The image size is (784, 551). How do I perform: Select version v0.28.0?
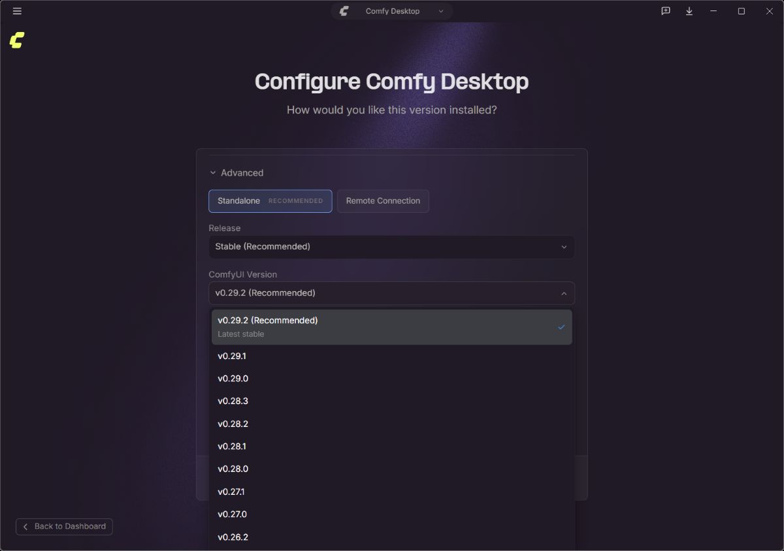point(392,469)
